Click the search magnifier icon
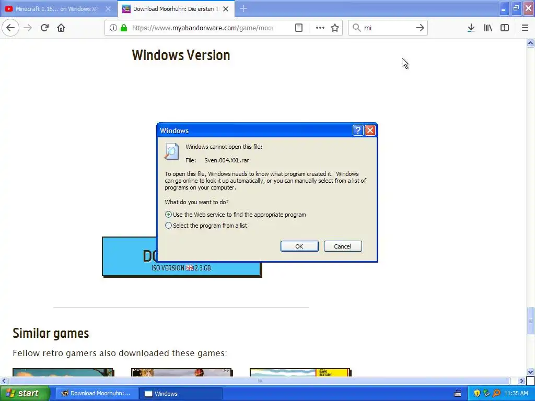 [x=356, y=28]
